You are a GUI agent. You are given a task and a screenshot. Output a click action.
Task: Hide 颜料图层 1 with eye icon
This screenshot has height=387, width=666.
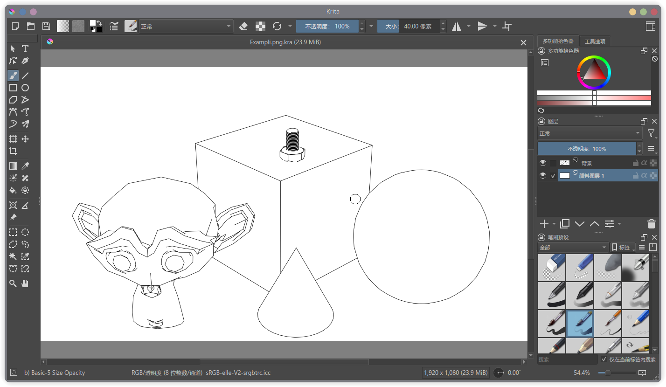pos(542,175)
